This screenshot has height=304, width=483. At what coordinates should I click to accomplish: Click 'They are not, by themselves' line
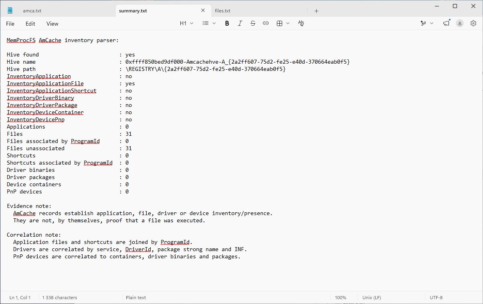pos(109,220)
